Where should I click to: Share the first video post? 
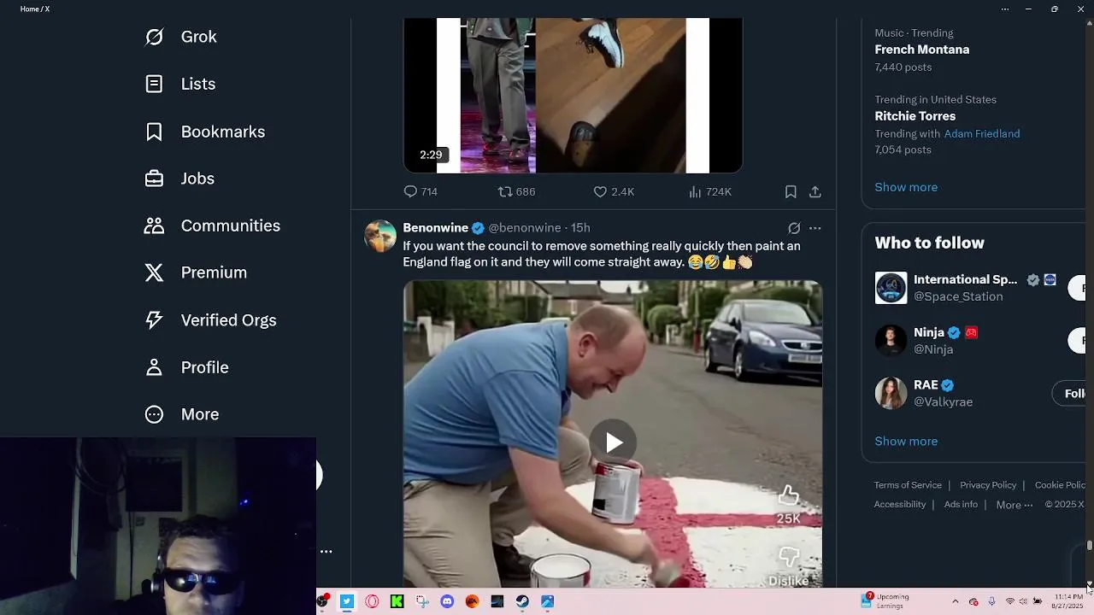[815, 192]
